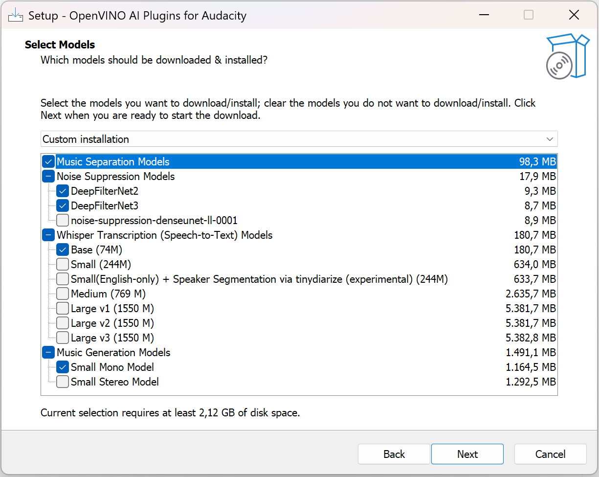Click the Next button to start download

point(467,454)
